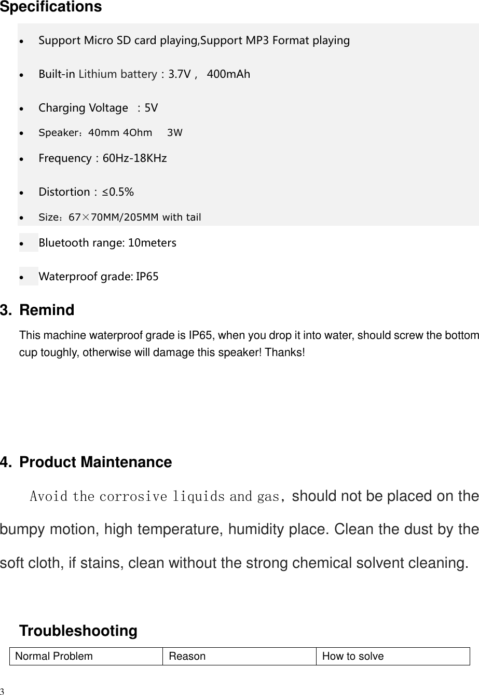Click the Specifications heading
The width and height of the screenshot is (479, 695).
51,7
